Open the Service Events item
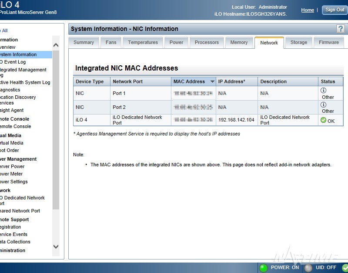The width and height of the screenshot is (348, 273). 13,234
